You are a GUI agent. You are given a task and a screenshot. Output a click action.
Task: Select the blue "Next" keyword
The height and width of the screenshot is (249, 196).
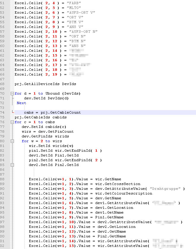(21, 103)
